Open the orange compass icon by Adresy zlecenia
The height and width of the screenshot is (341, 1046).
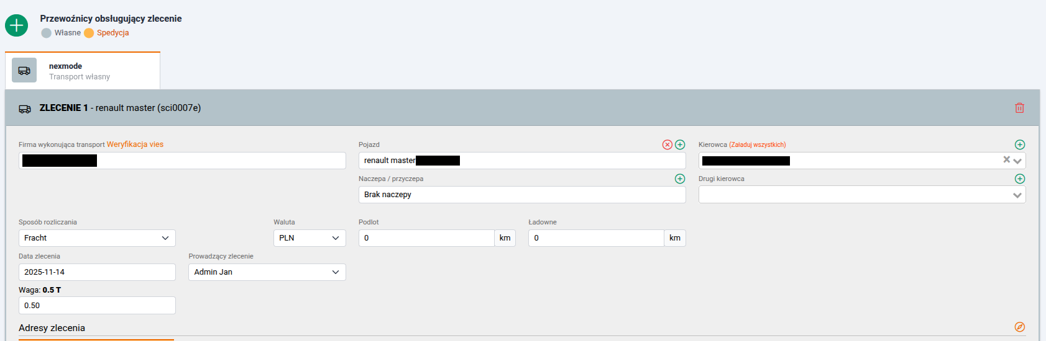[x=1019, y=327]
